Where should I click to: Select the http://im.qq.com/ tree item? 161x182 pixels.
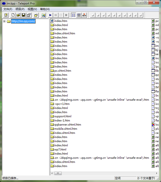tap(23, 21)
